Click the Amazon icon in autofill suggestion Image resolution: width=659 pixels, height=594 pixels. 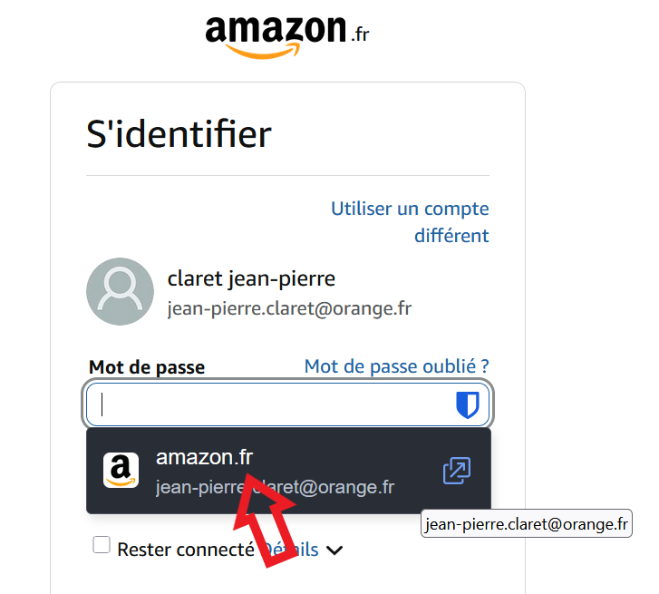(121, 471)
